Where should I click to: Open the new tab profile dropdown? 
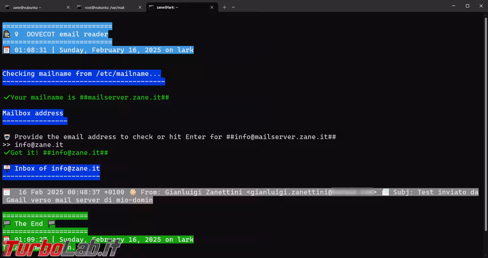233,7
